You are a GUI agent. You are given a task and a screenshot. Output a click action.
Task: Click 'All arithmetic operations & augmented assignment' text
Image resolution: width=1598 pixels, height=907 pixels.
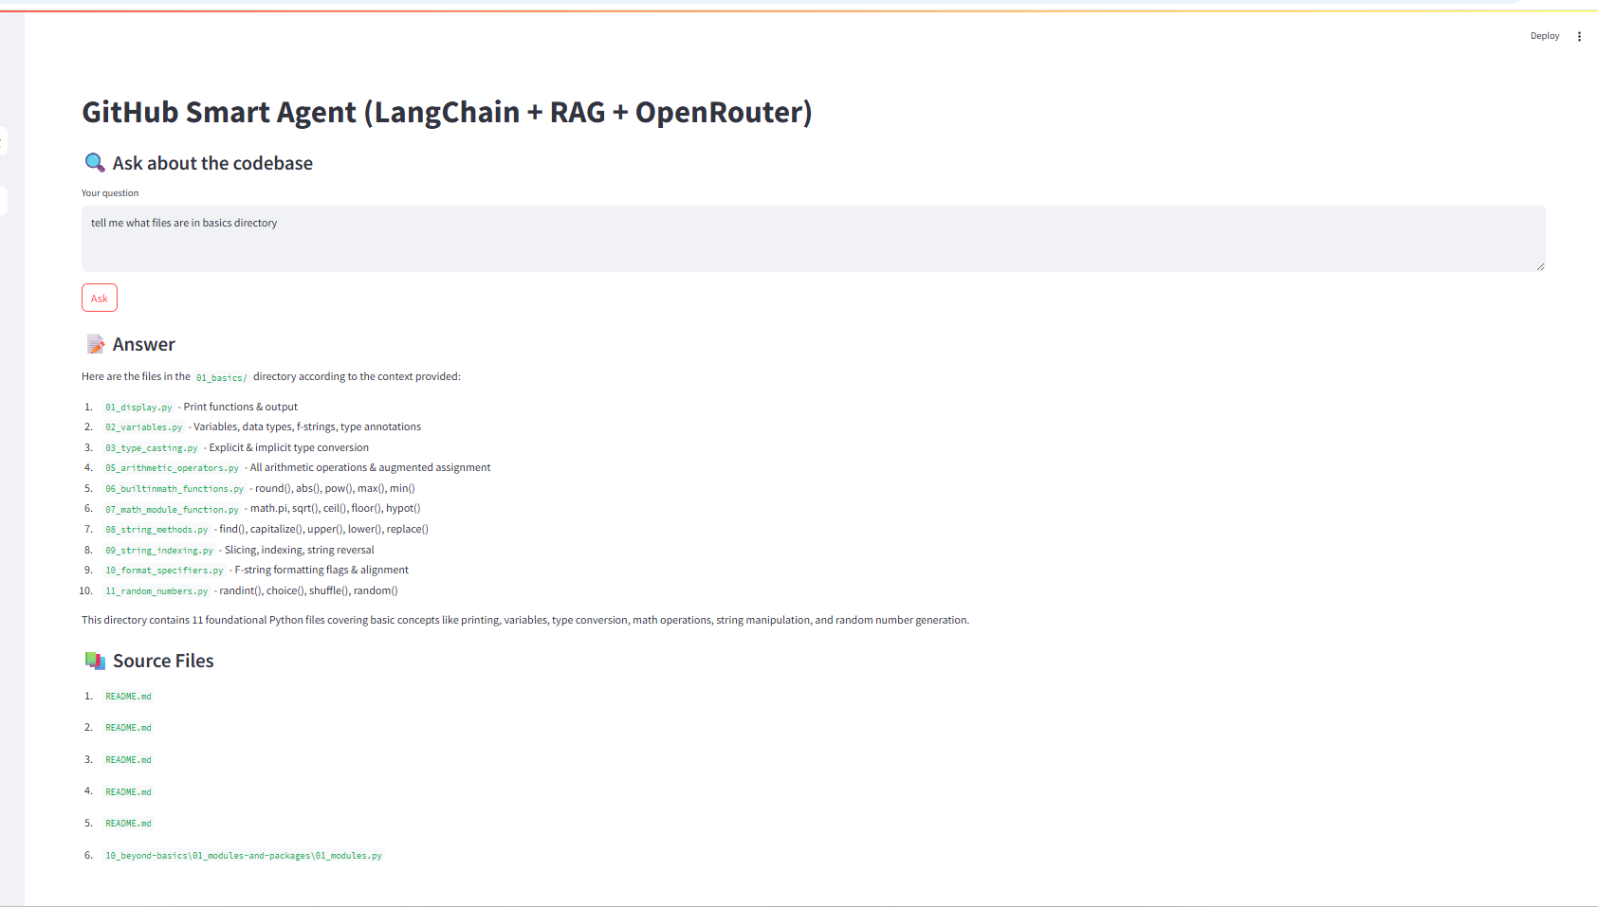pos(371,467)
